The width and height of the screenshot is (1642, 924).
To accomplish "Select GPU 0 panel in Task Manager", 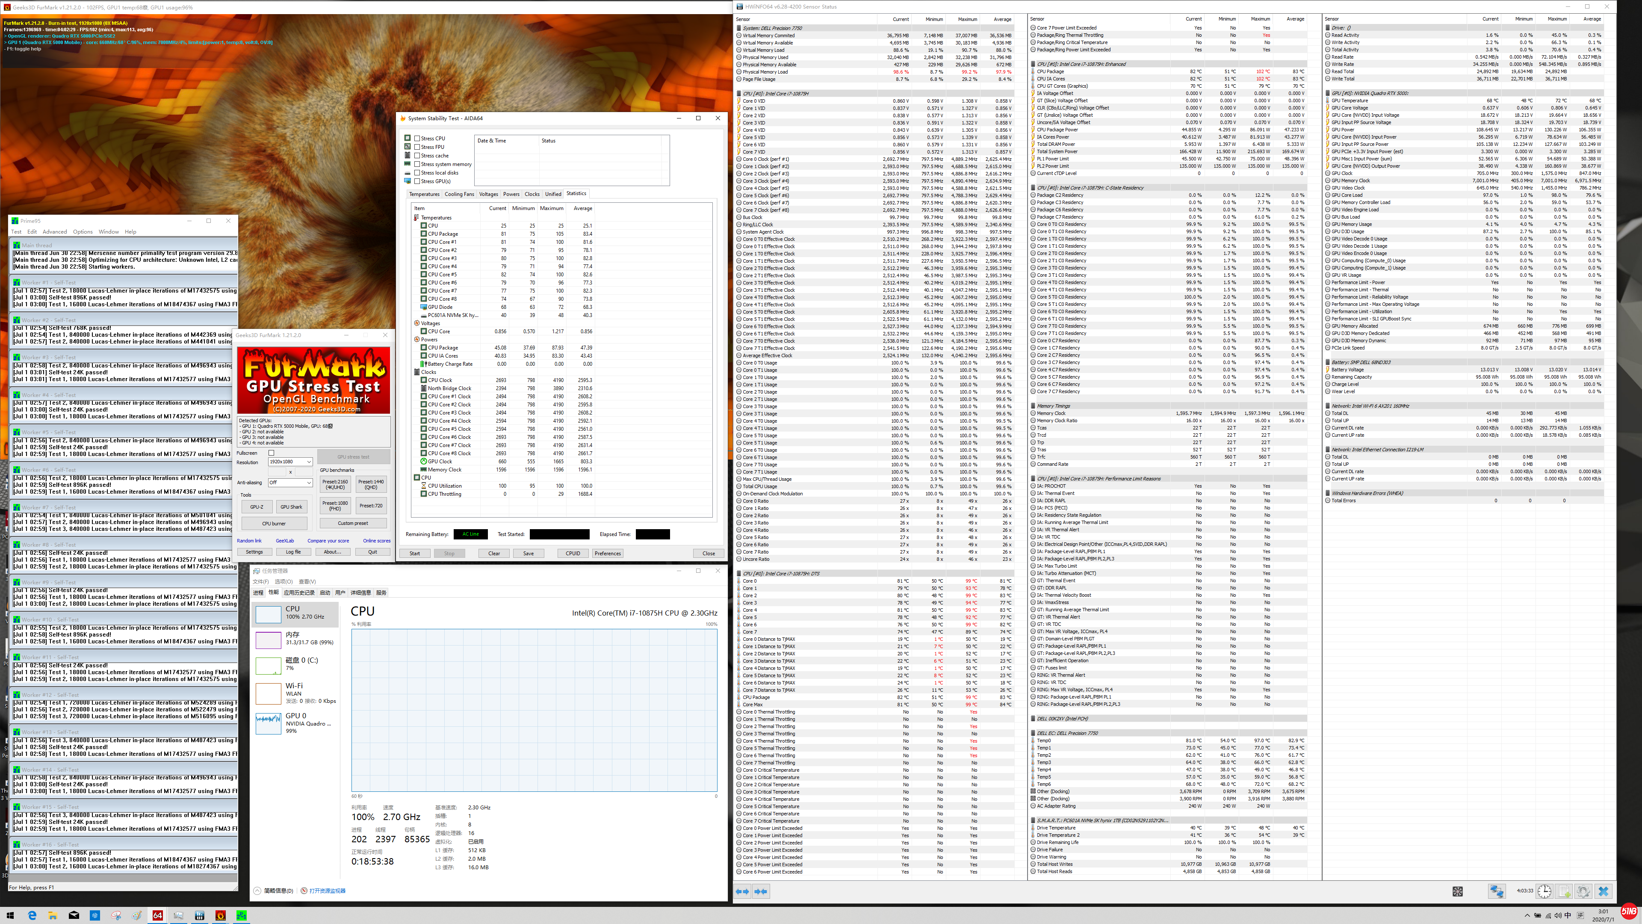I will pos(295,723).
